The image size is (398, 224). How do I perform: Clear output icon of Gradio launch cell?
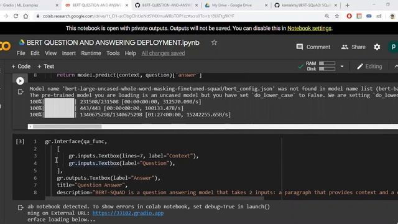point(21,207)
